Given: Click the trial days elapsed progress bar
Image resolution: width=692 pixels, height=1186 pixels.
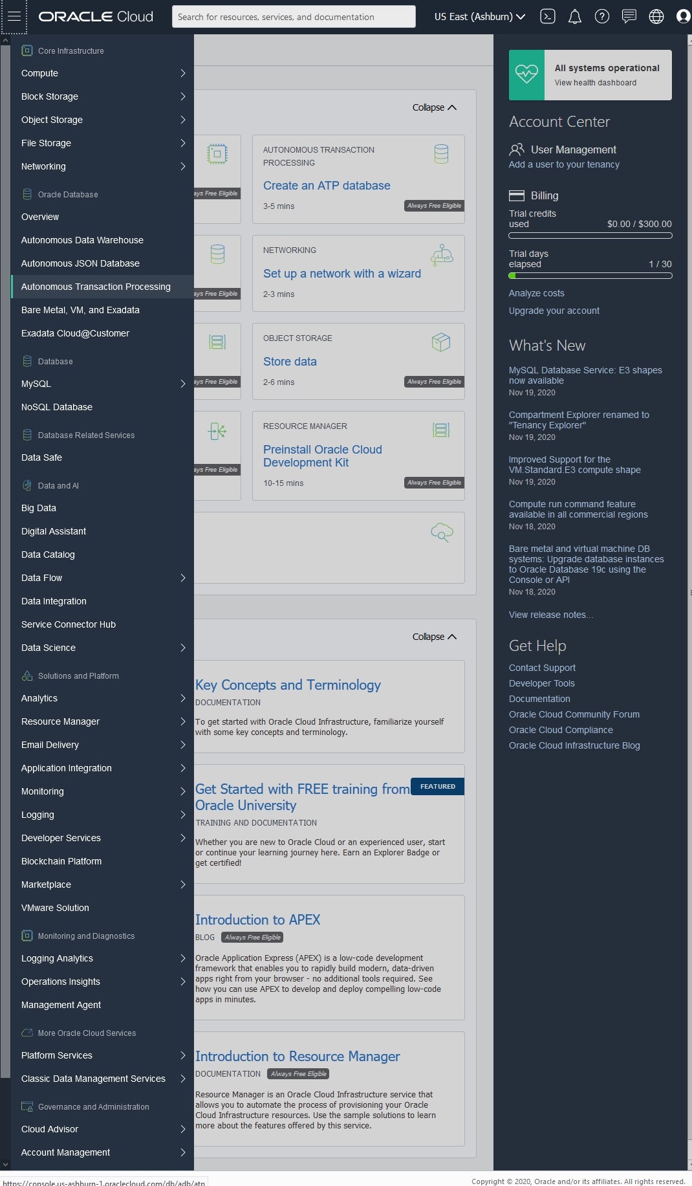Looking at the screenshot, I should (590, 276).
